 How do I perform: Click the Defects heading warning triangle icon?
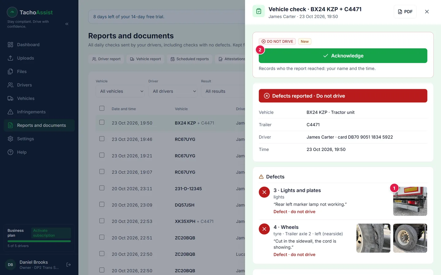pyautogui.click(x=261, y=177)
